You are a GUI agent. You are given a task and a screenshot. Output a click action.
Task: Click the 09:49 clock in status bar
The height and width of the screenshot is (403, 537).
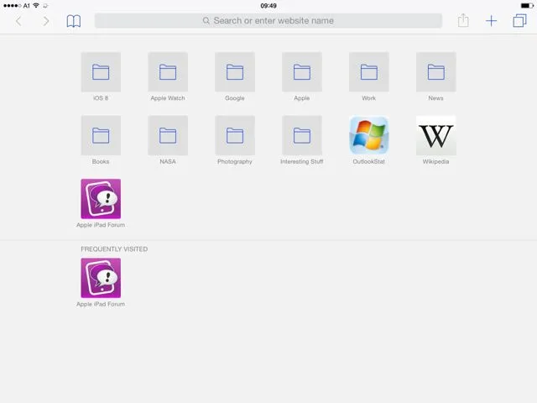point(268,6)
